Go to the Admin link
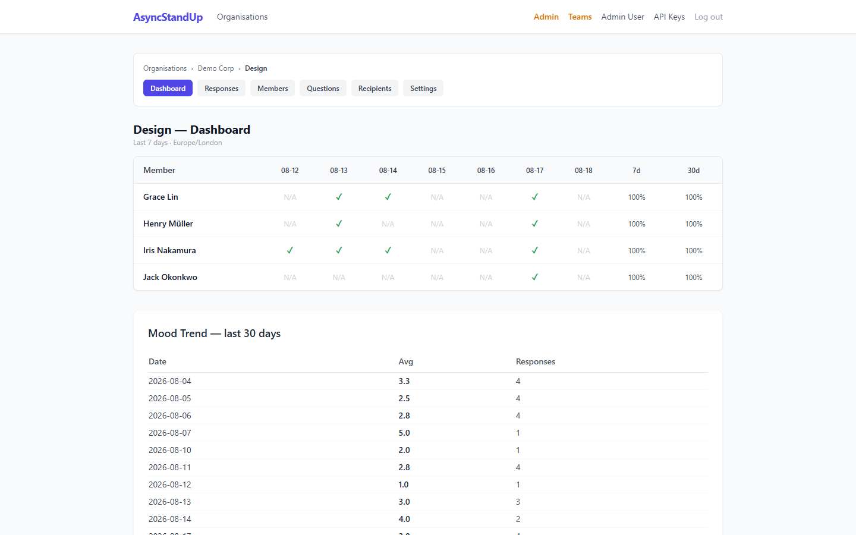The width and height of the screenshot is (856, 535). tap(546, 17)
